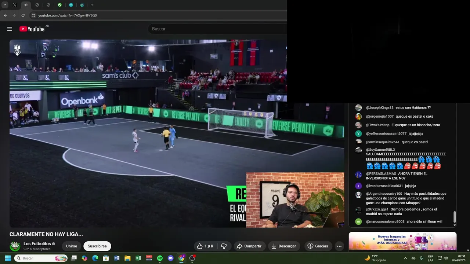The image size is (470, 264).
Task: Go forward with the browser forward arrow
Action: (x=14, y=15)
